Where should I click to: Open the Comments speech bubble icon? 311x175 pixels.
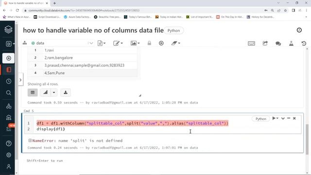(278, 43)
